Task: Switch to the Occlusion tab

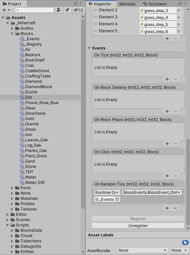Action: click(155, 4)
